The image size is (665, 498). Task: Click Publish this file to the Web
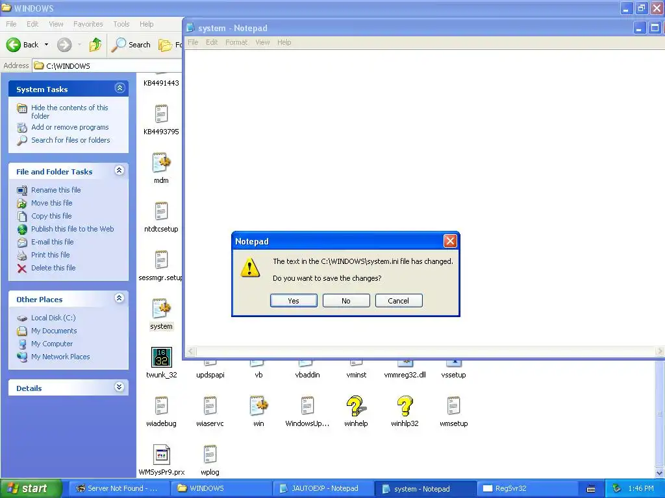(x=73, y=229)
